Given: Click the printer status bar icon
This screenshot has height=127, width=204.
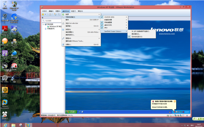Looking at the screenshot, I should [178, 115].
